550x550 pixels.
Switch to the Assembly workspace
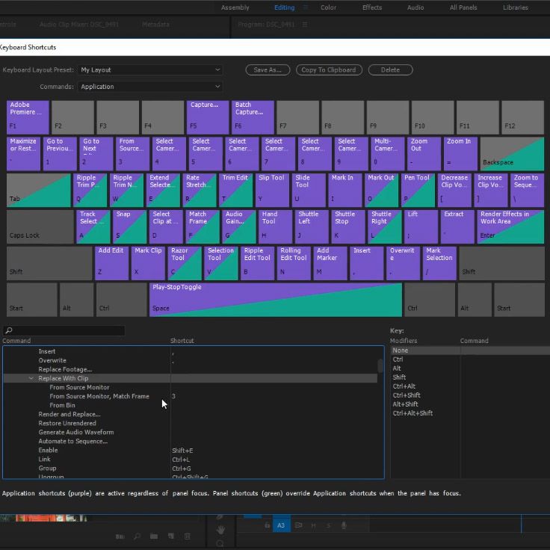[235, 7]
